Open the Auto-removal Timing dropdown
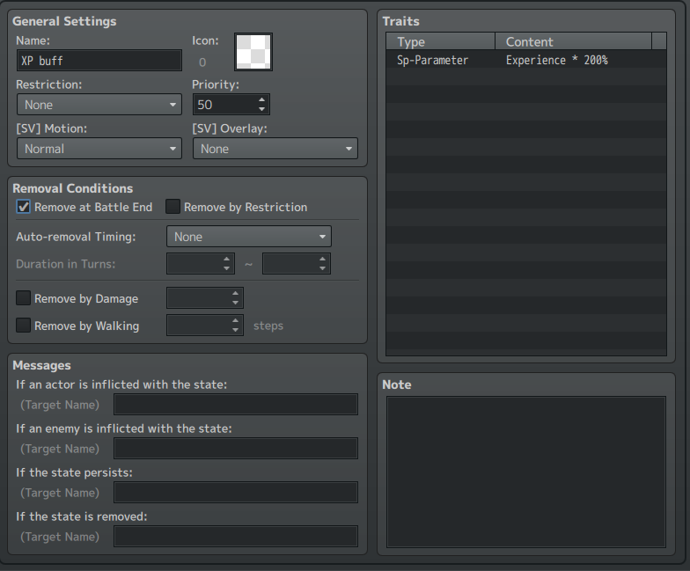 [248, 237]
